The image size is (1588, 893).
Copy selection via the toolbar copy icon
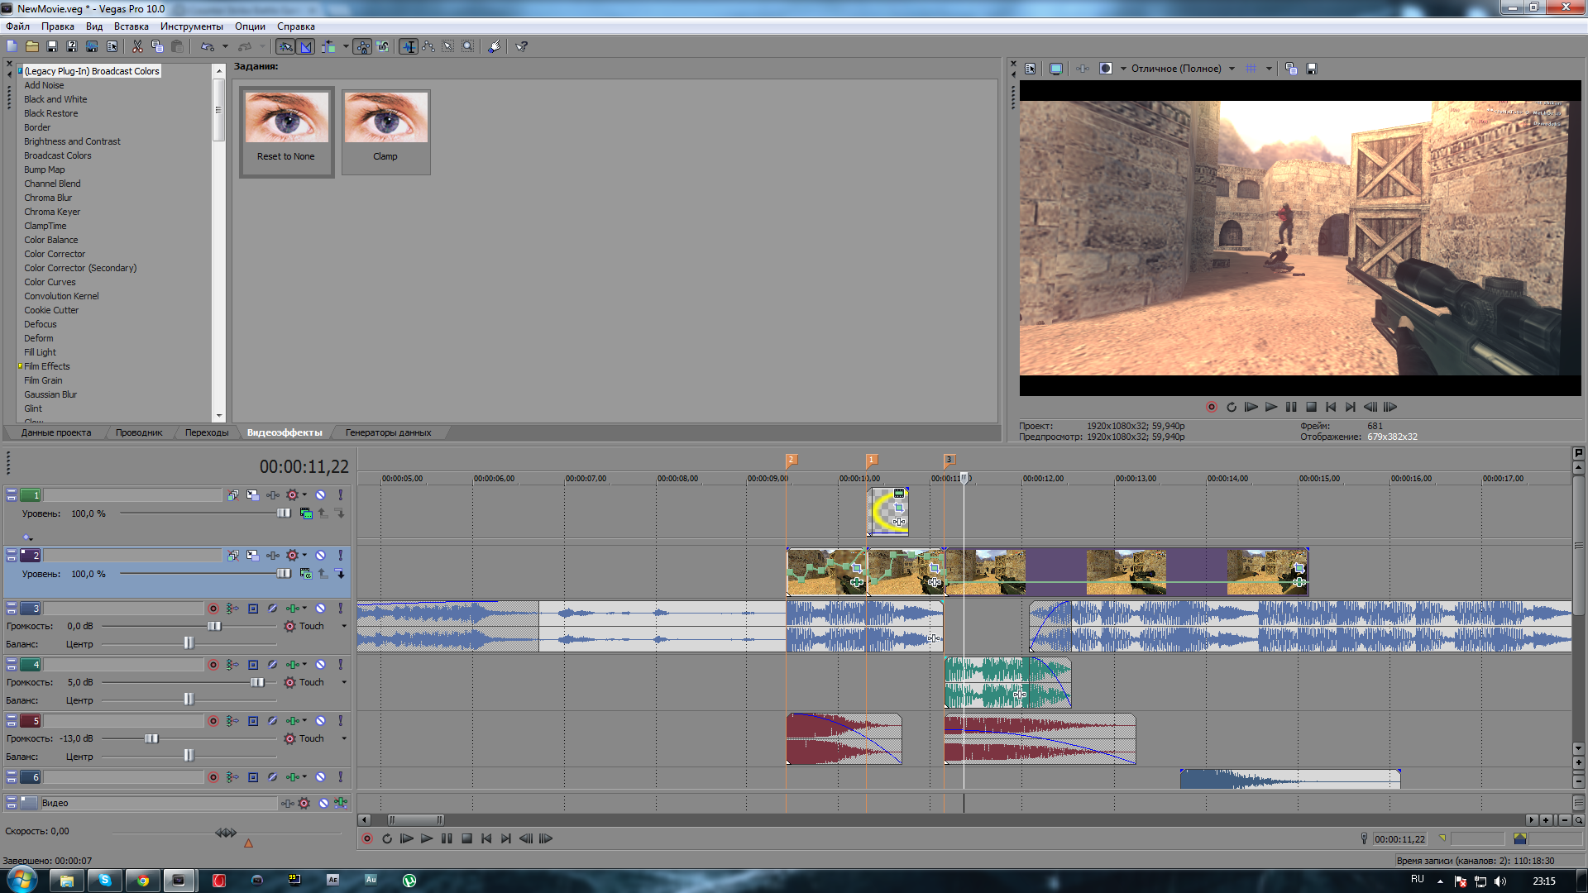tap(157, 47)
